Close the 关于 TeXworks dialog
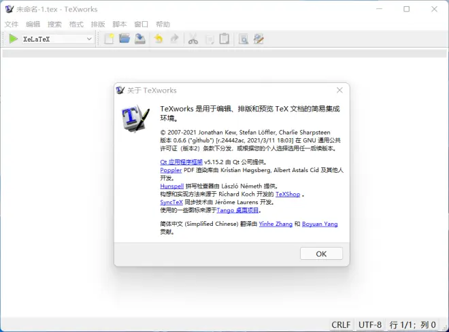 pos(339,90)
